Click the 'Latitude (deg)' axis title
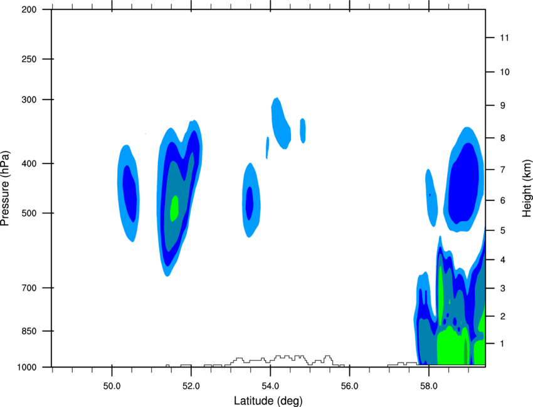 (x=268, y=401)
